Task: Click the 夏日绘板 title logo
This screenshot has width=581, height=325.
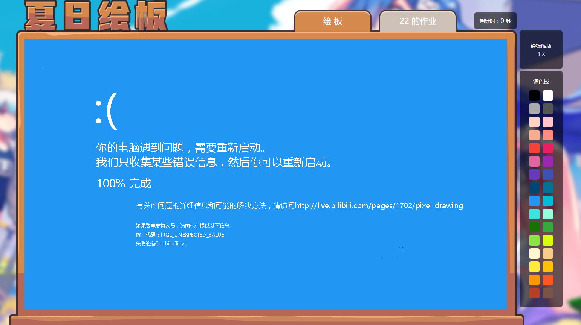Action: point(96,16)
